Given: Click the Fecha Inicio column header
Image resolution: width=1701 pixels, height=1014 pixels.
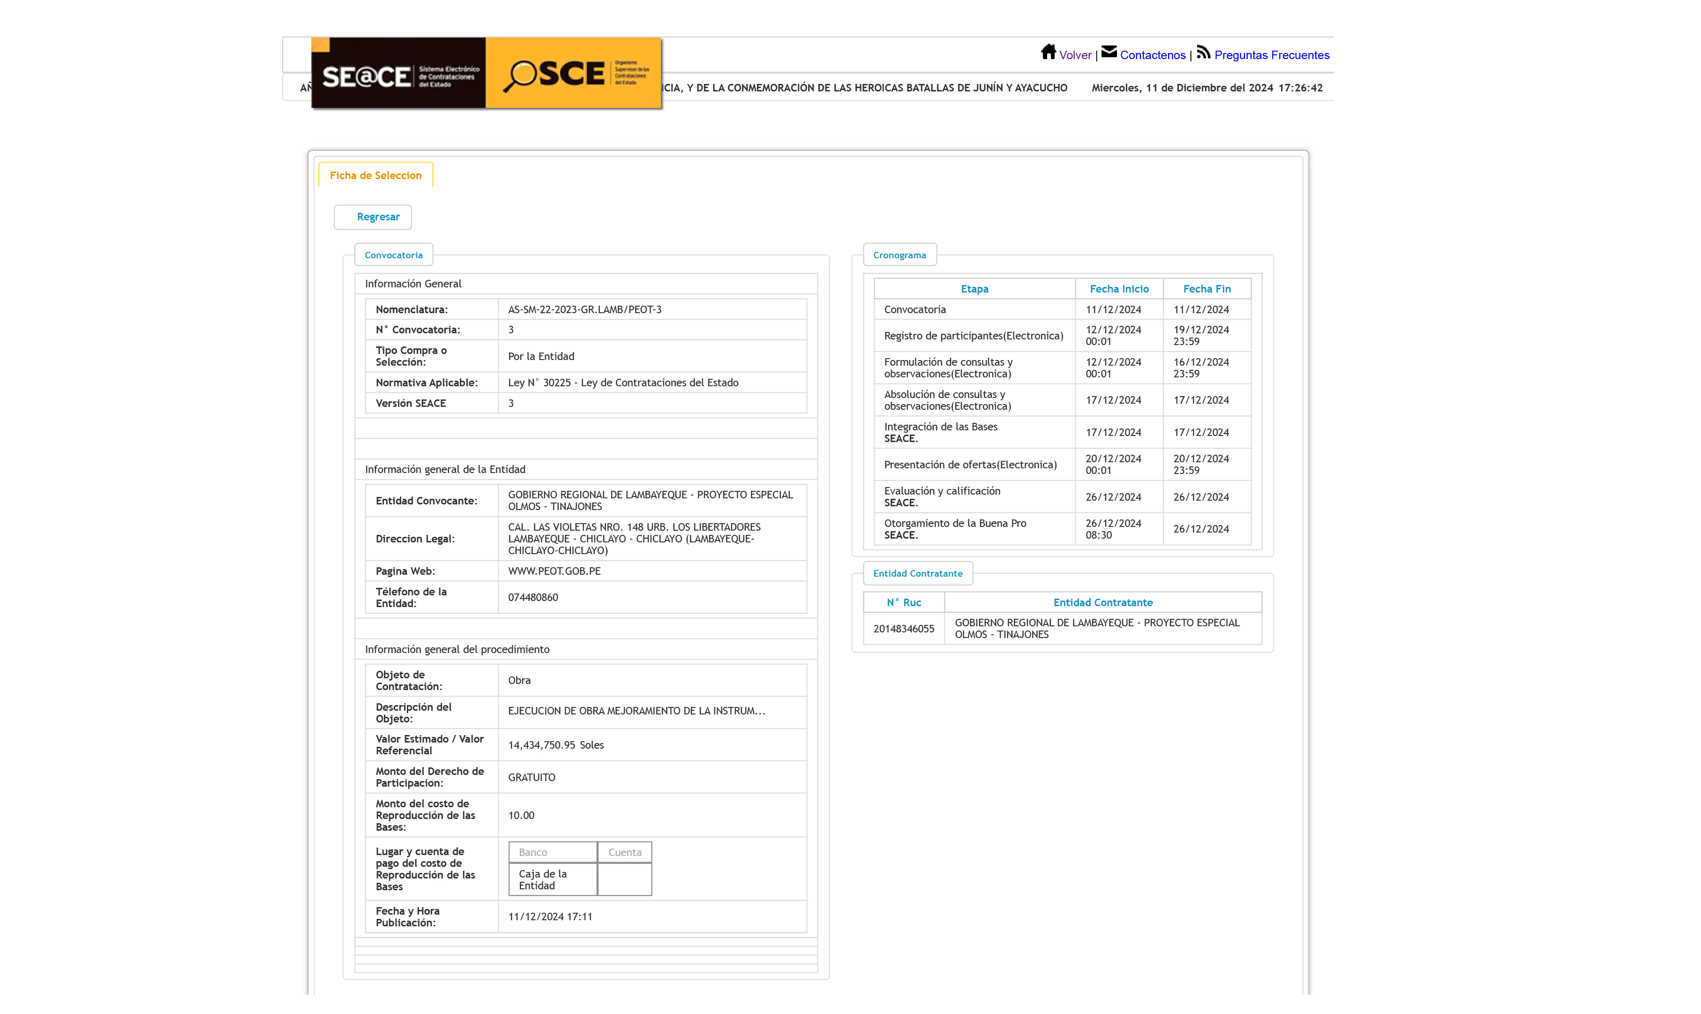Looking at the screenshot, I should click(1119, 289).
